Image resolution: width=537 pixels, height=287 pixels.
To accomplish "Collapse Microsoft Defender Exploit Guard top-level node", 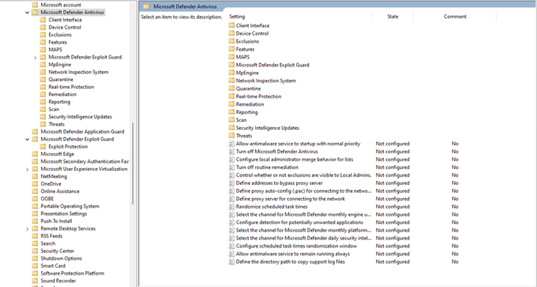I will pos(27,139).
